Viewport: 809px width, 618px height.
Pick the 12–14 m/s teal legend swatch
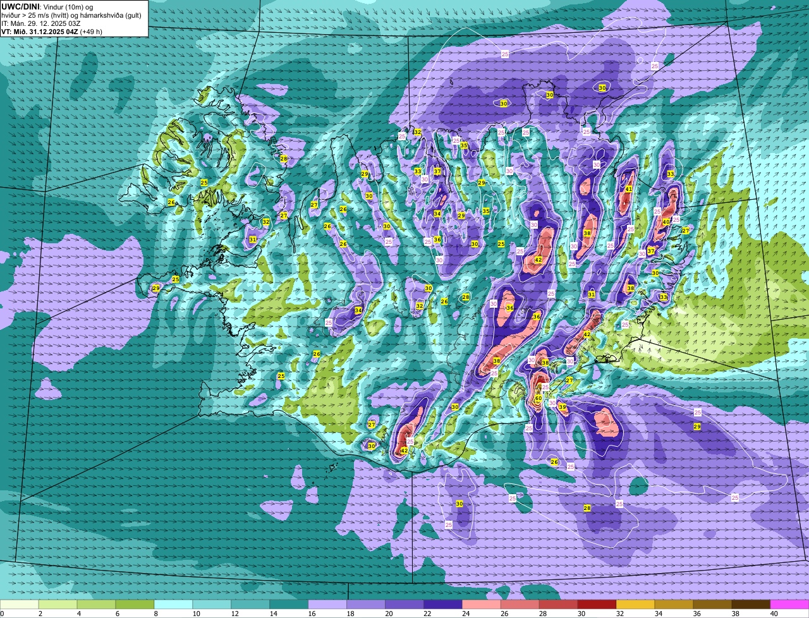pos(250,604)
